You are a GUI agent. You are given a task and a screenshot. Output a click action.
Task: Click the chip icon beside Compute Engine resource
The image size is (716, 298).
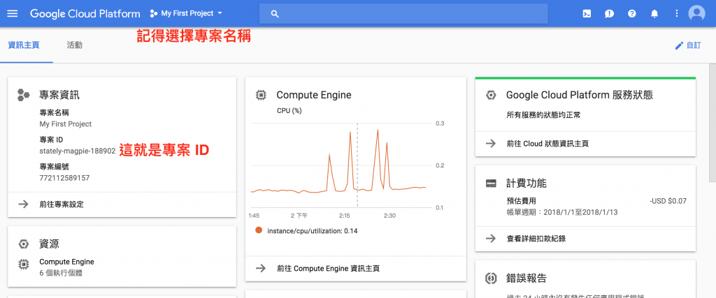click(x=23, y=263)
